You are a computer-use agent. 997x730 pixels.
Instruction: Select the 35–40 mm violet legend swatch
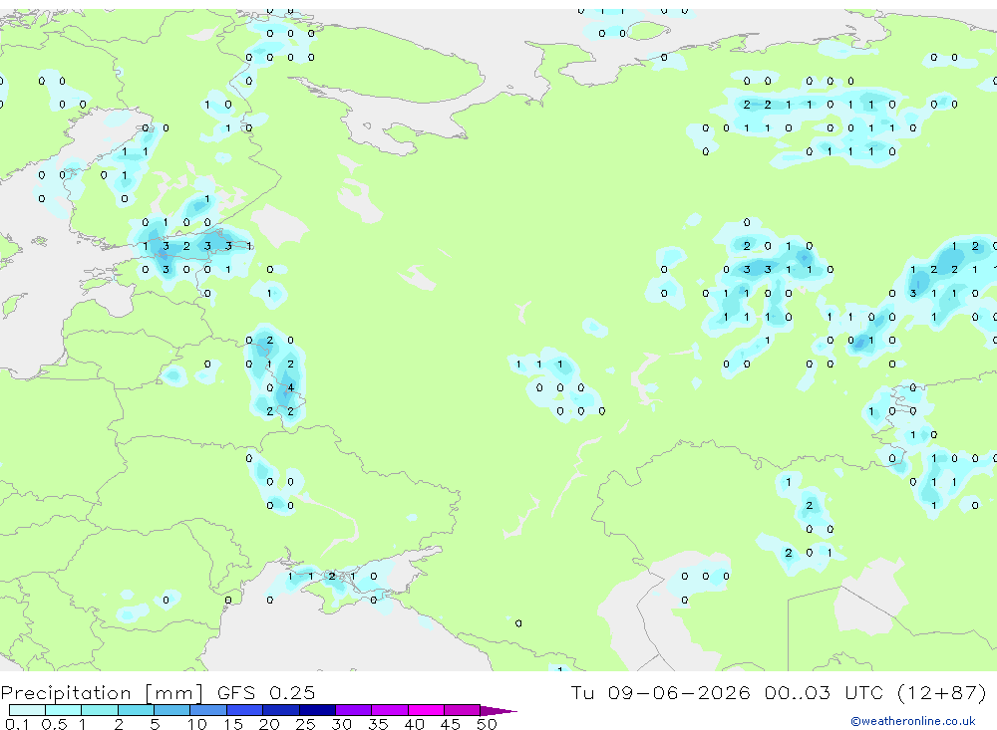point(390,710)
